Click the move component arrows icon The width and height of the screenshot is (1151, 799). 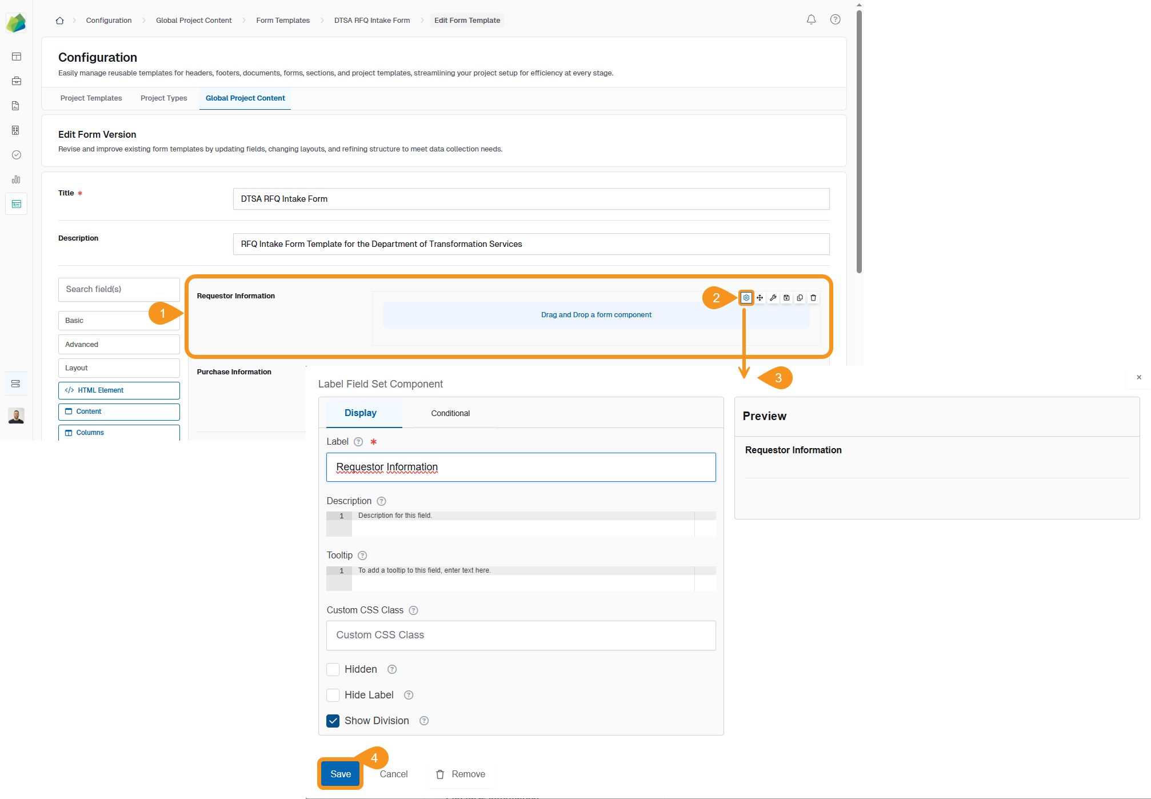pos(760,298)
